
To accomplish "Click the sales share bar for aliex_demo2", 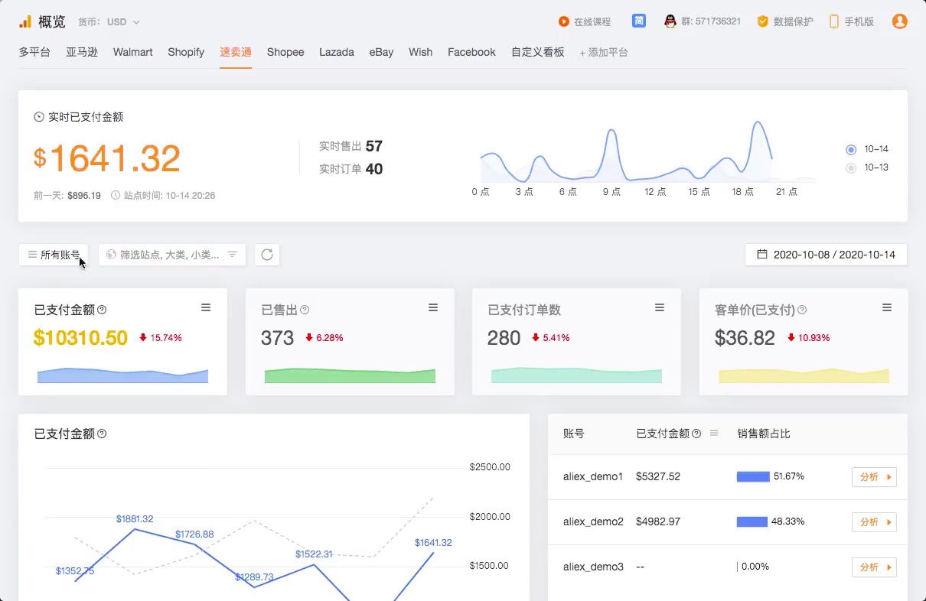I will (752, 521).
